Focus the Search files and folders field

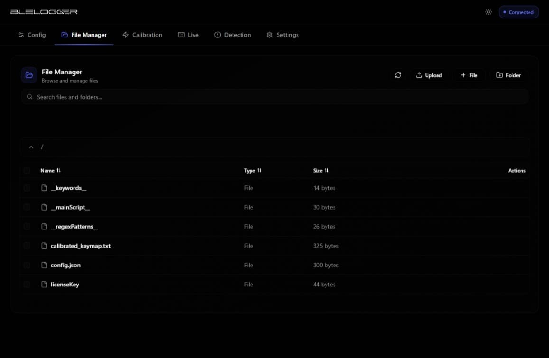click(x=275, y=97)
